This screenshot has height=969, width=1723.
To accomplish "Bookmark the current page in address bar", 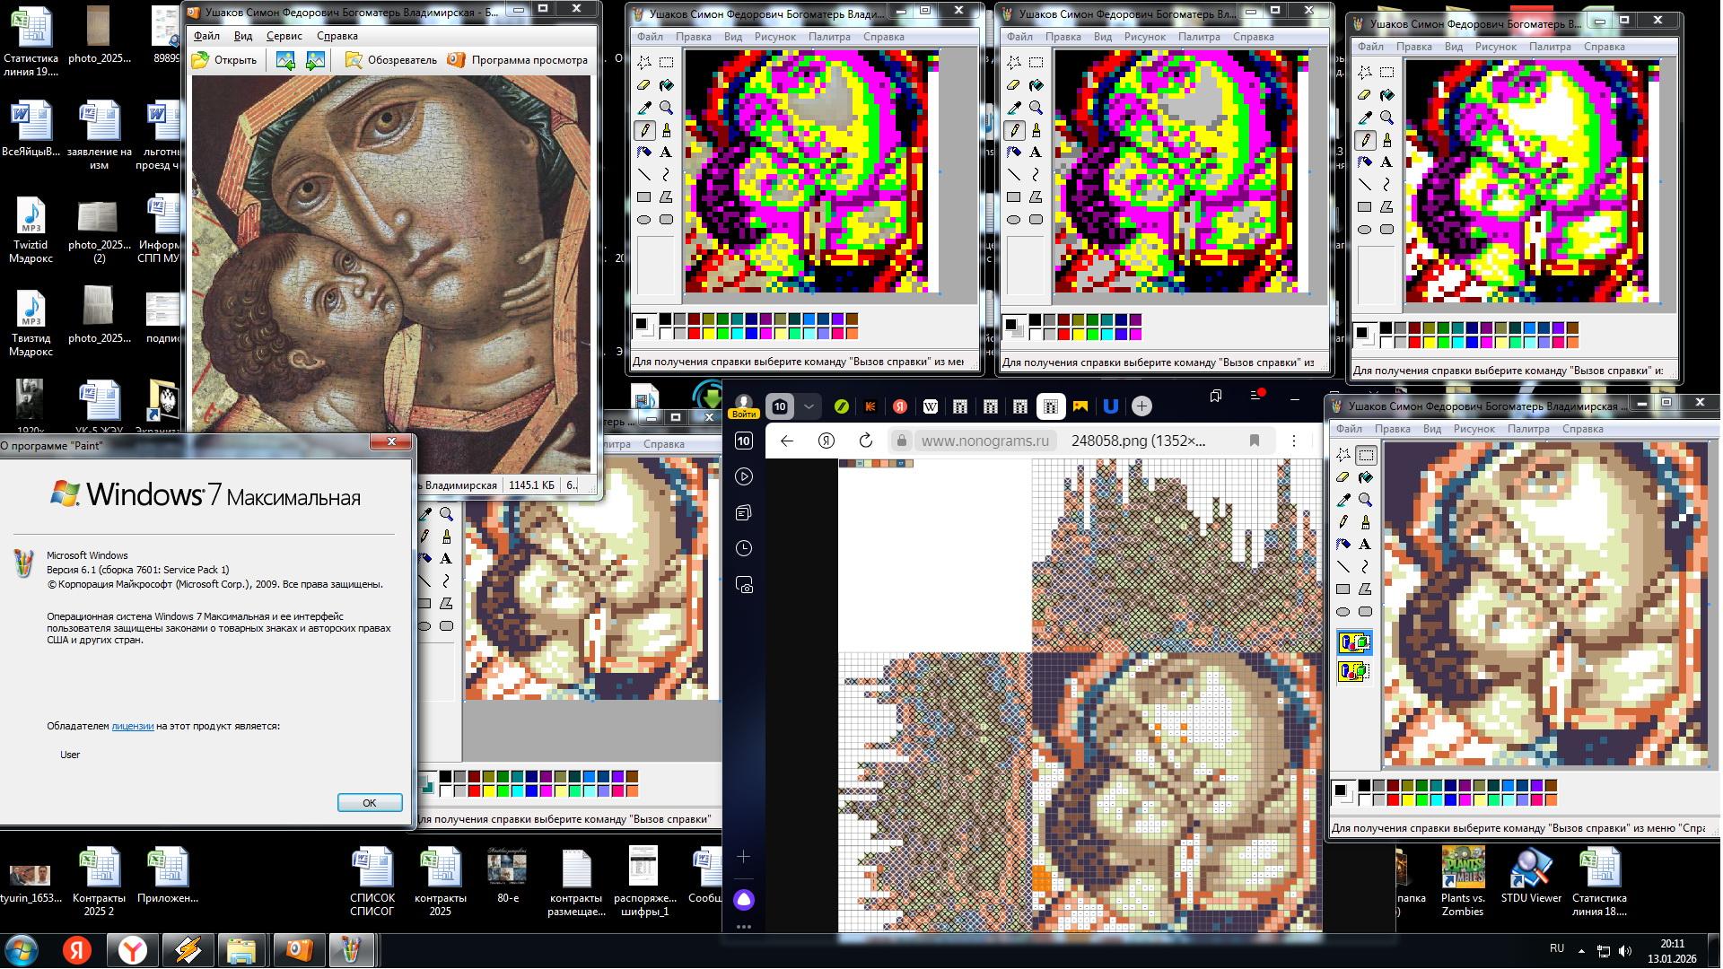I will tap(1255, 441).
